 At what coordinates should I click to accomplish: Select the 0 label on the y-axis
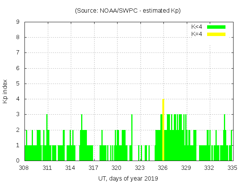point(18,161)
